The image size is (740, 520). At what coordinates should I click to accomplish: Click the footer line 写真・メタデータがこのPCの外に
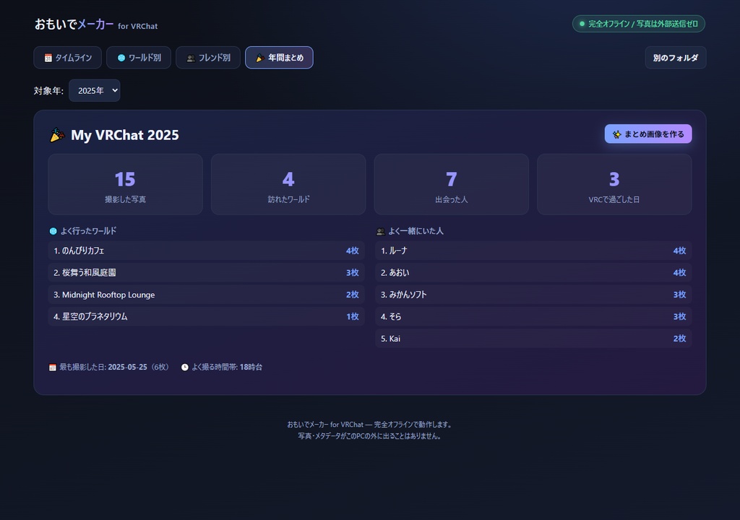tap(369, 436)
